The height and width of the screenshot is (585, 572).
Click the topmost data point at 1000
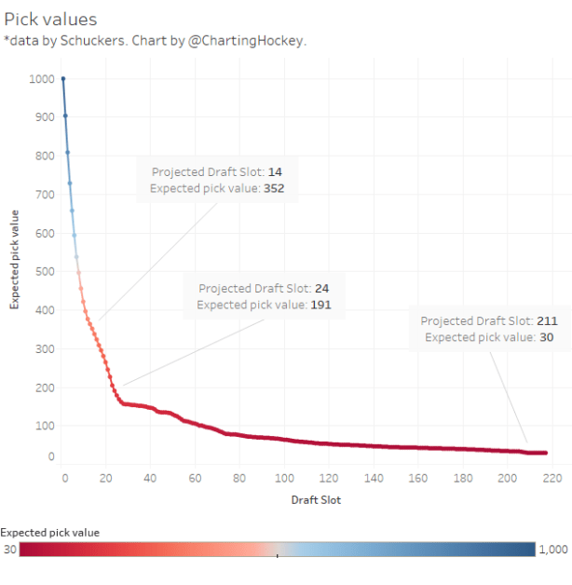(x=63, y=79)
